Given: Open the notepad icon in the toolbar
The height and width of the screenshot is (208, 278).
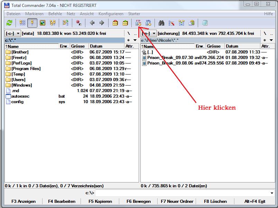Looking at the screenshot, I should [x=205, y=23].
